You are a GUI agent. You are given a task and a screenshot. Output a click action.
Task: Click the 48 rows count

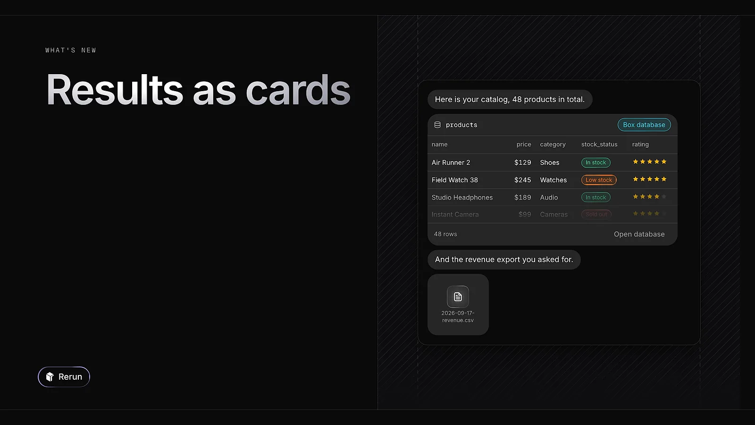click(445, 234)
